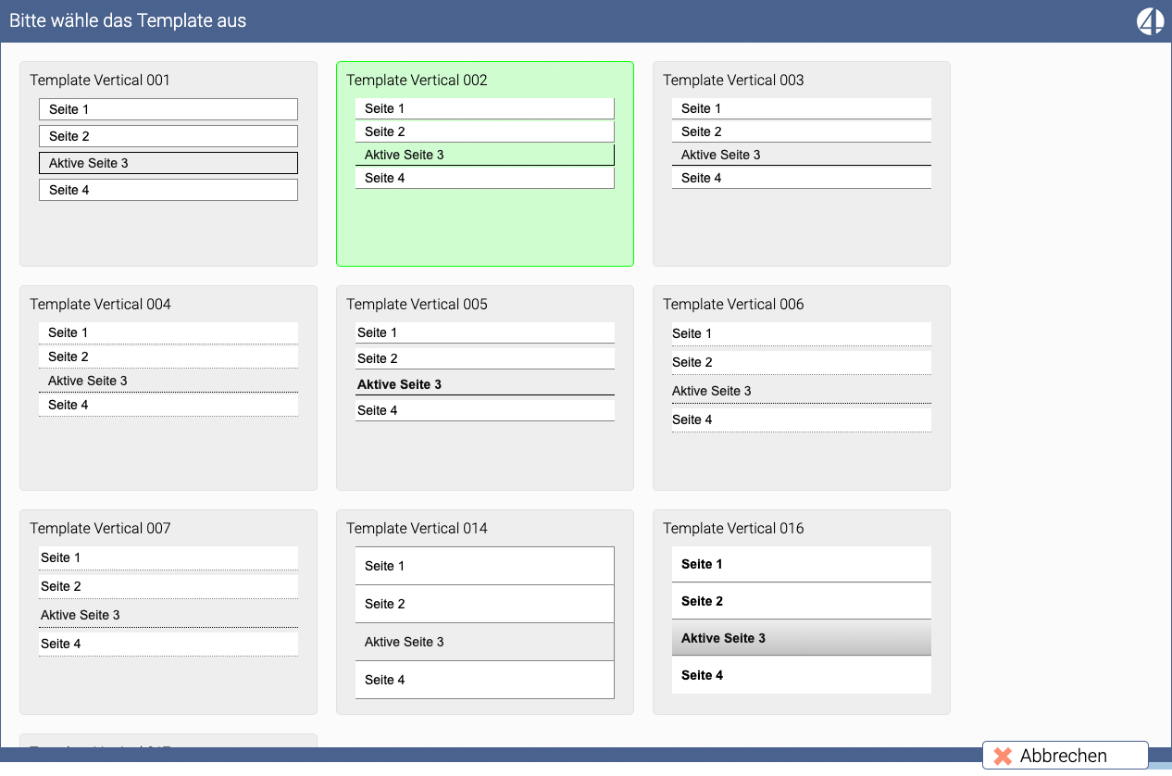Click Seite 4 in Template Vertical 016

click(802, 675)
